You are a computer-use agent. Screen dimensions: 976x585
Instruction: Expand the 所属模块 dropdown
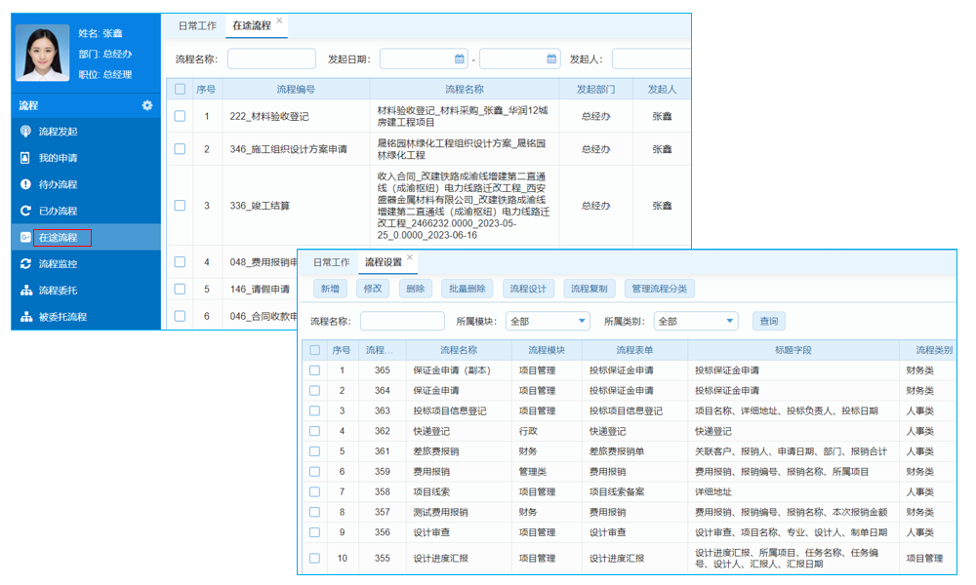547,321
